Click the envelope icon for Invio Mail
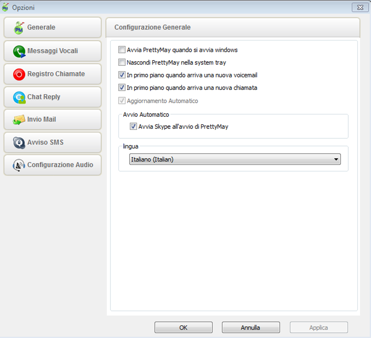Viewport: 371px width, 338px height. pyautogui.click(x=19, y=120)
